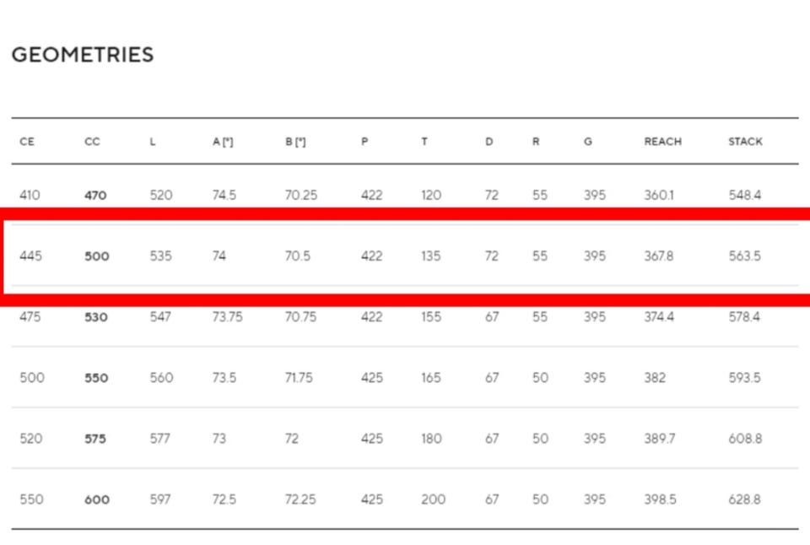
Task: Click reach value 367.8 in highlighted row
Action: coord(659,256)
